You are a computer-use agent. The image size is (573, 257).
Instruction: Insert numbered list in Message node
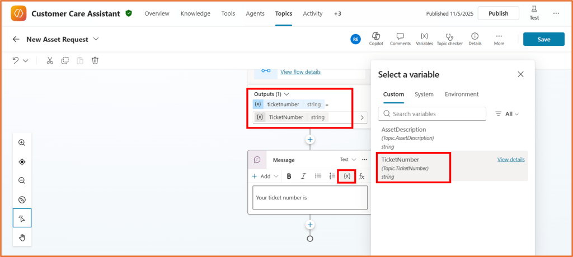coord(332,177)
